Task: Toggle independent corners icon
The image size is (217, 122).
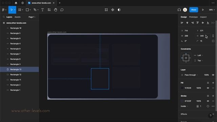Action: [x=213, y=41]
